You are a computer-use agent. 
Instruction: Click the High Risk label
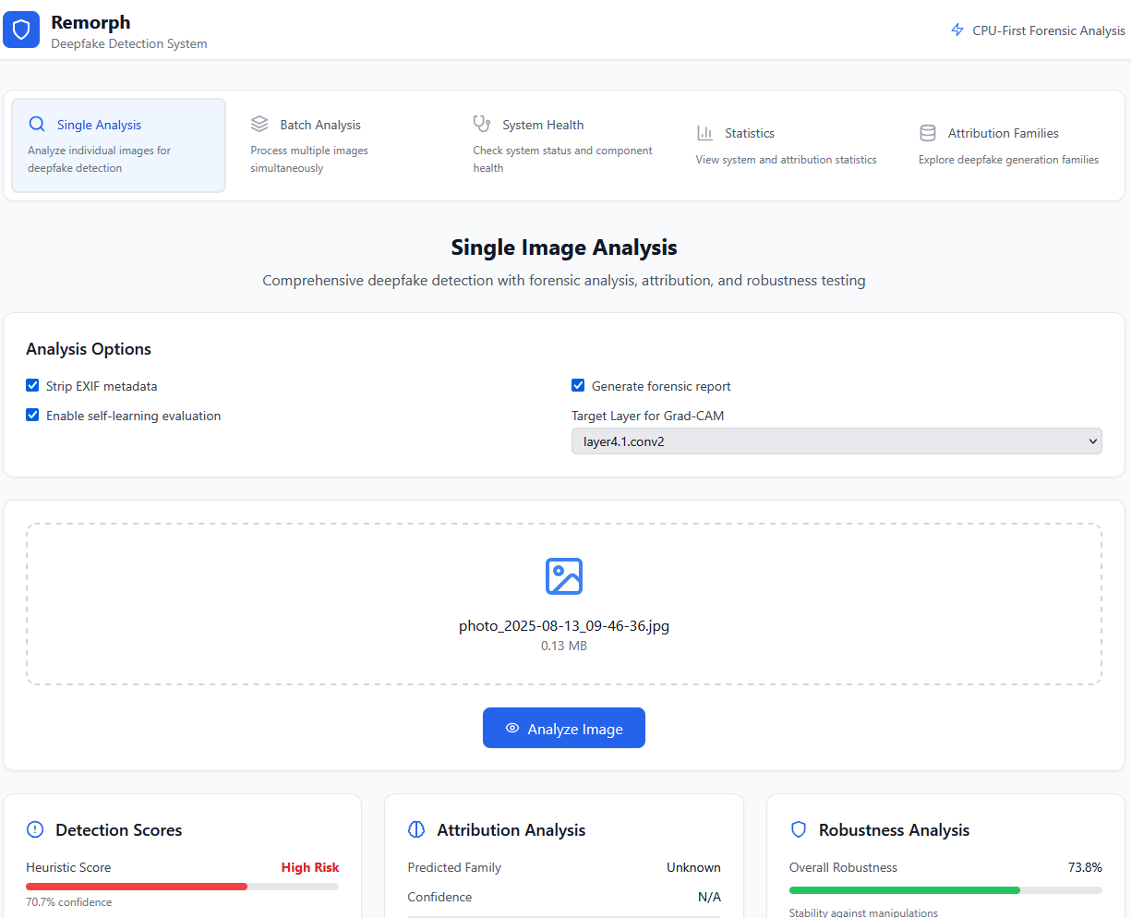pyautogui.click(x=310, y=867)
